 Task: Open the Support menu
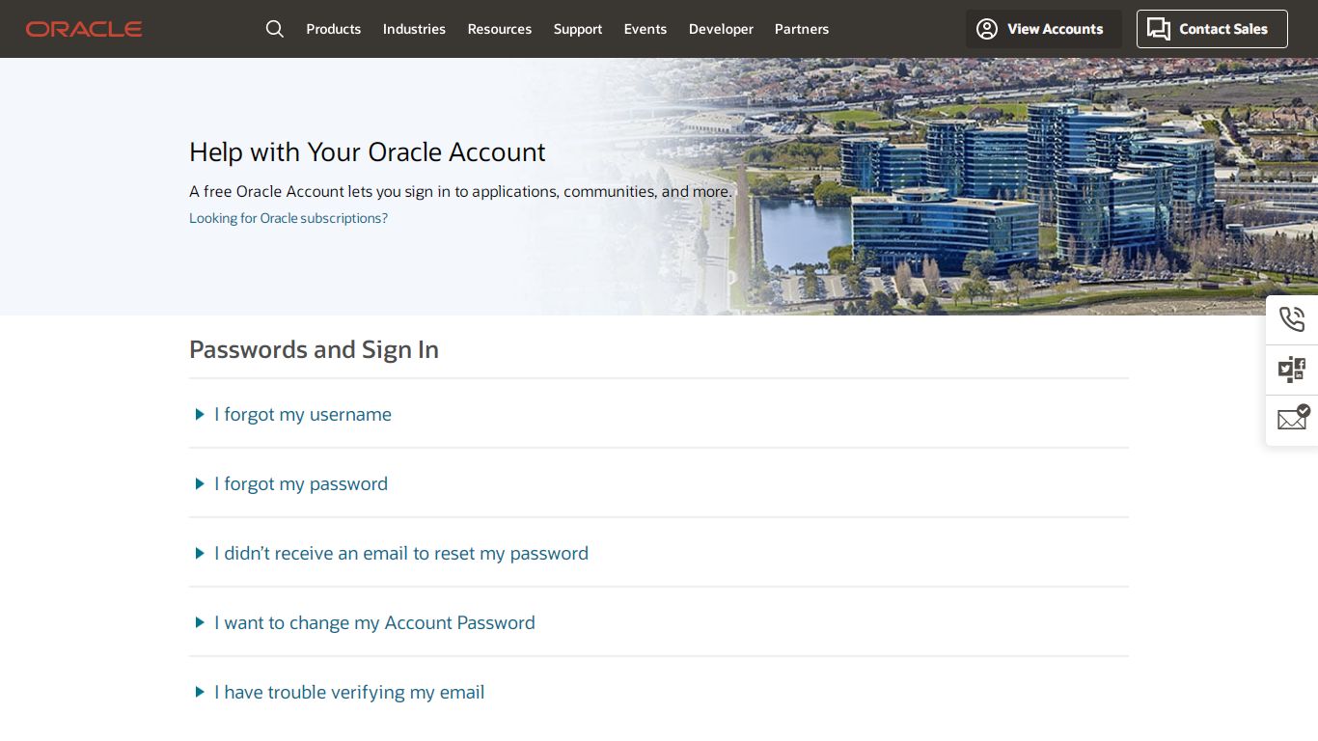[x=578, y=29]
